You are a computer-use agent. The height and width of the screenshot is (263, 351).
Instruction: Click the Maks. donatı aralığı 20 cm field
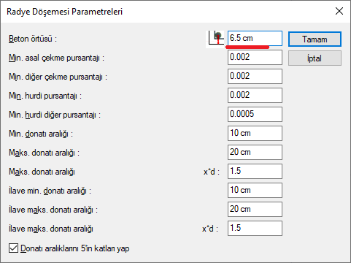tap(255, 152)
